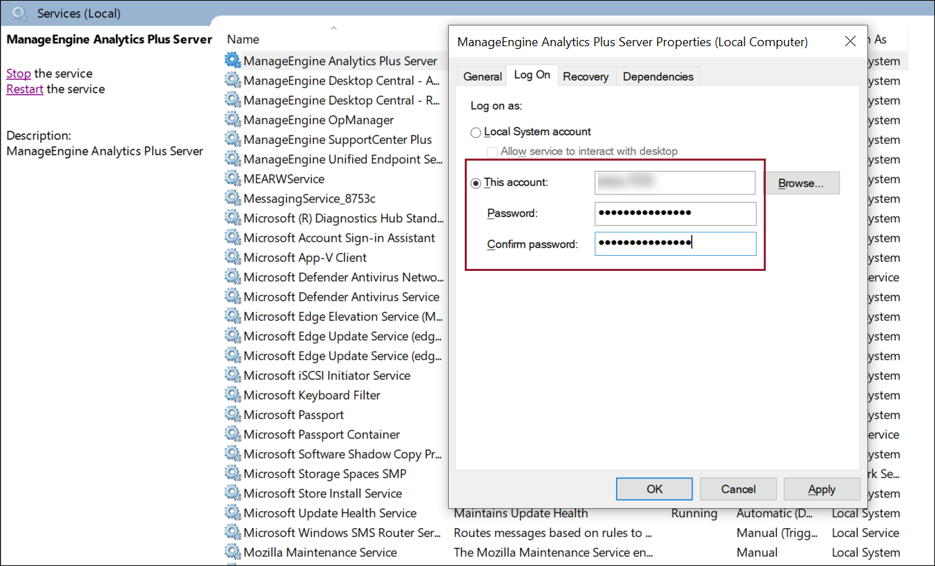Switch to the General tab
This screenshot has width=935, height=566.
point(483,77)
